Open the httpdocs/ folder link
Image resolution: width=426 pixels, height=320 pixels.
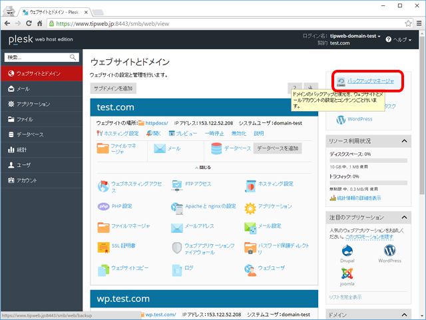point(156,123)
